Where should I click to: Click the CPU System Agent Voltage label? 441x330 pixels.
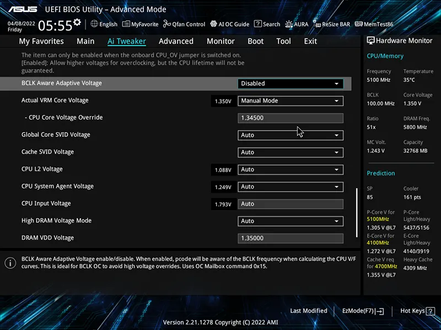[57, 186]
